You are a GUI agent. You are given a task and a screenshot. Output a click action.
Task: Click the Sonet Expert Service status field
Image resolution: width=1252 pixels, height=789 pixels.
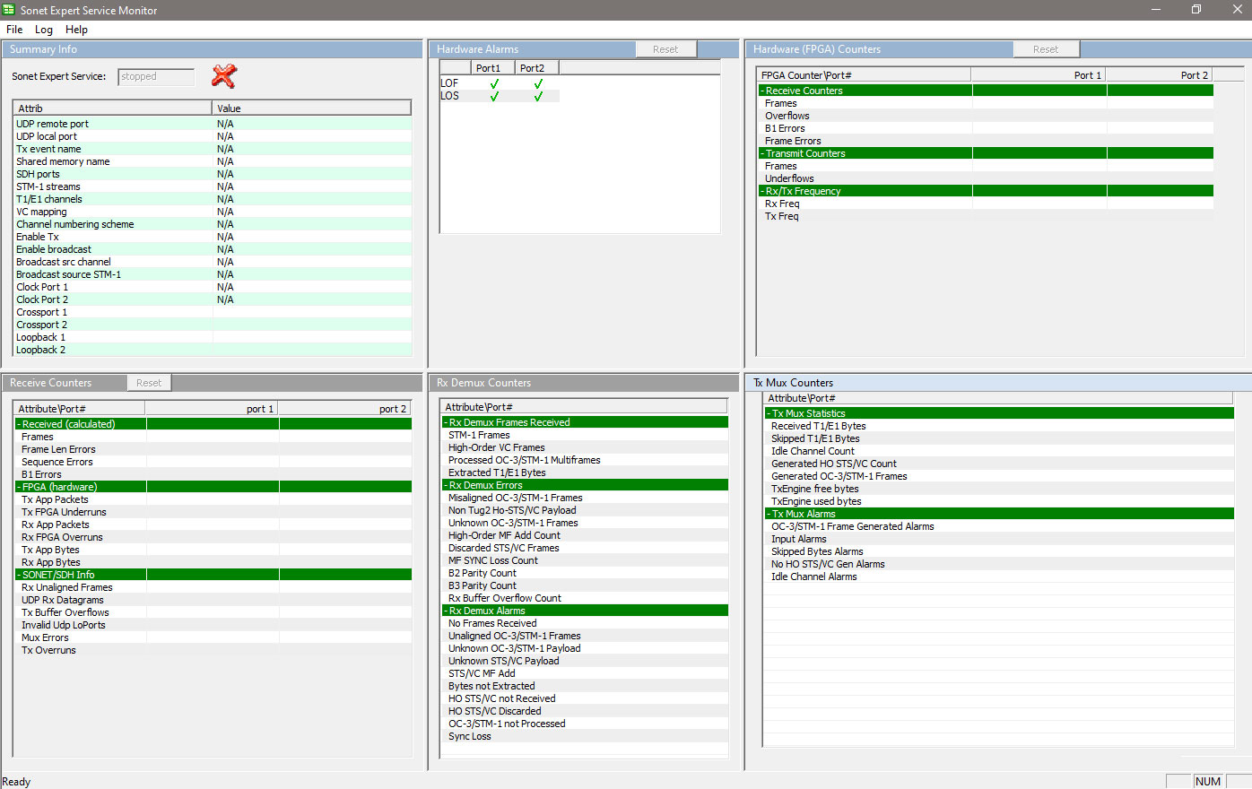point(156,77)
